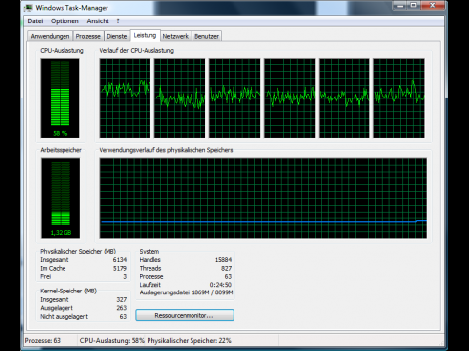469x351 pixels.
Task: Click the fourth CPU core history graph
Action: click(x=289, y=98)
